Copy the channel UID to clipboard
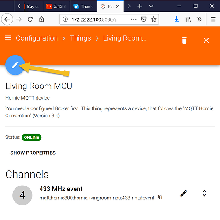220x220 pixels. click(160, 197)
